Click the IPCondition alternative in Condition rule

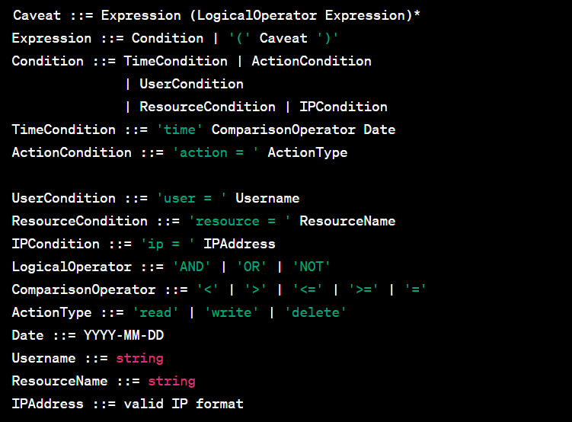(x=344, y=107)
